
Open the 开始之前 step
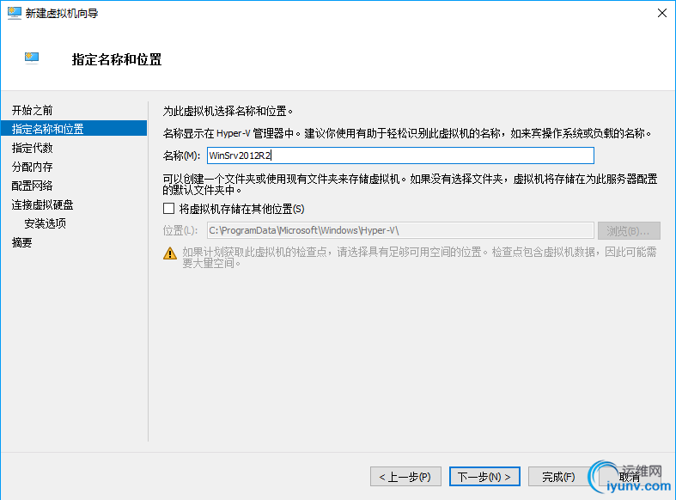[x=33, y=110]
